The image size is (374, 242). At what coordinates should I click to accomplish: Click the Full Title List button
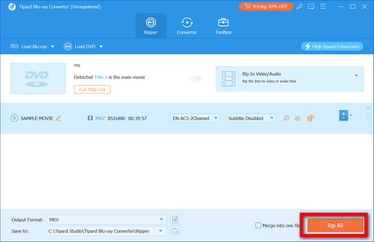pyautogui.click(x=92, y=90)
